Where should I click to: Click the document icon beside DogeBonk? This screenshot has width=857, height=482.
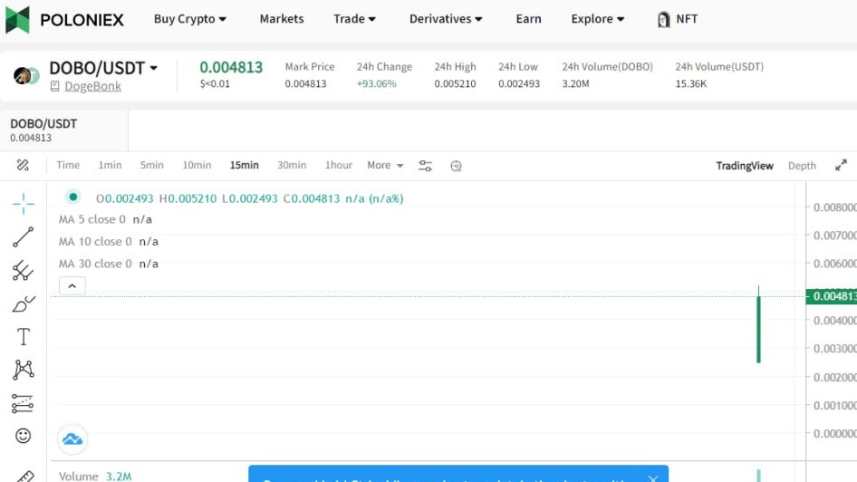point(54,86)
